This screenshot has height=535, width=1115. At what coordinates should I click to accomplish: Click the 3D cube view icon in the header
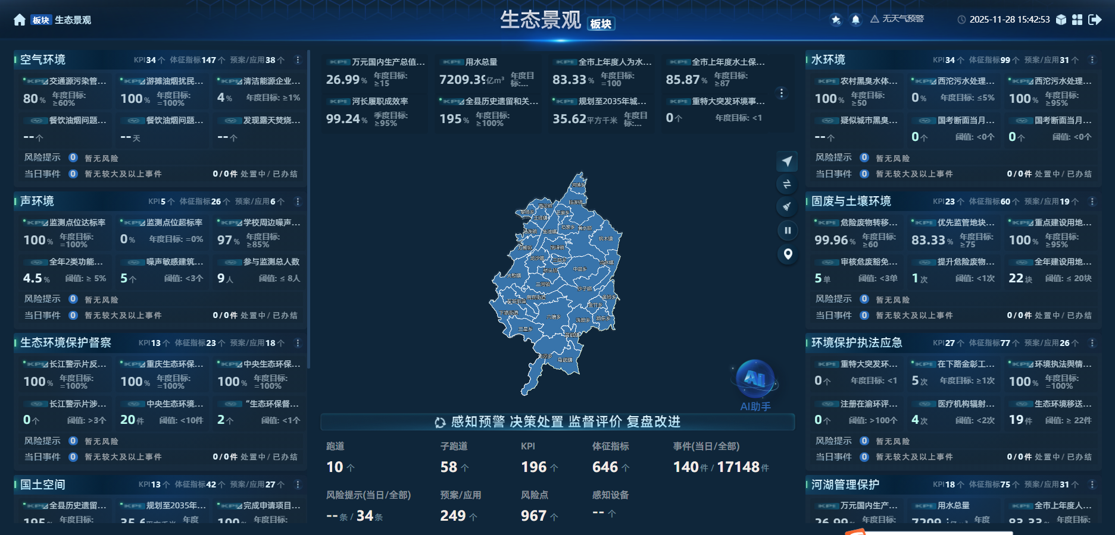click(1061, 20)
